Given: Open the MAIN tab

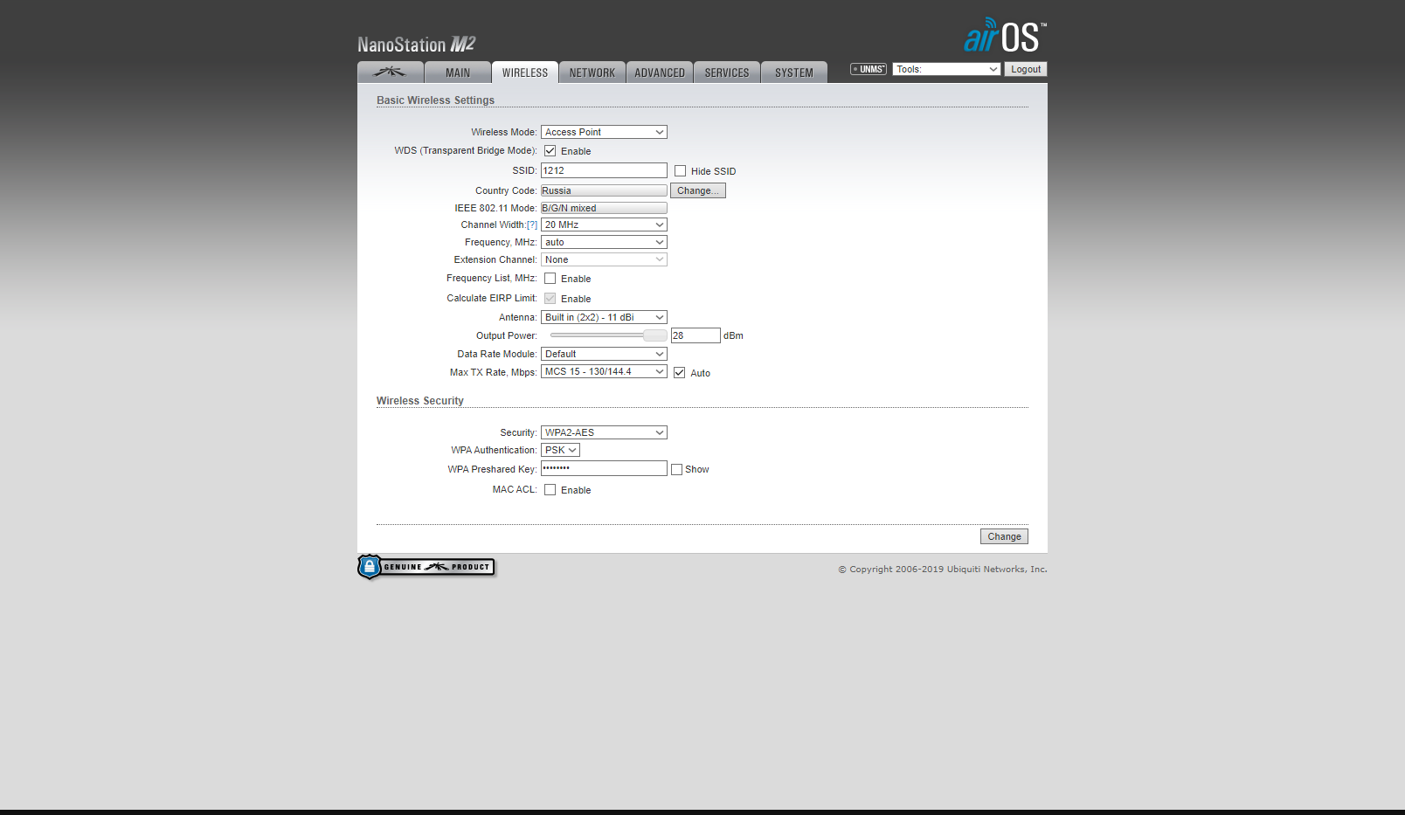Looking at the screenshot, I should 458,73.
